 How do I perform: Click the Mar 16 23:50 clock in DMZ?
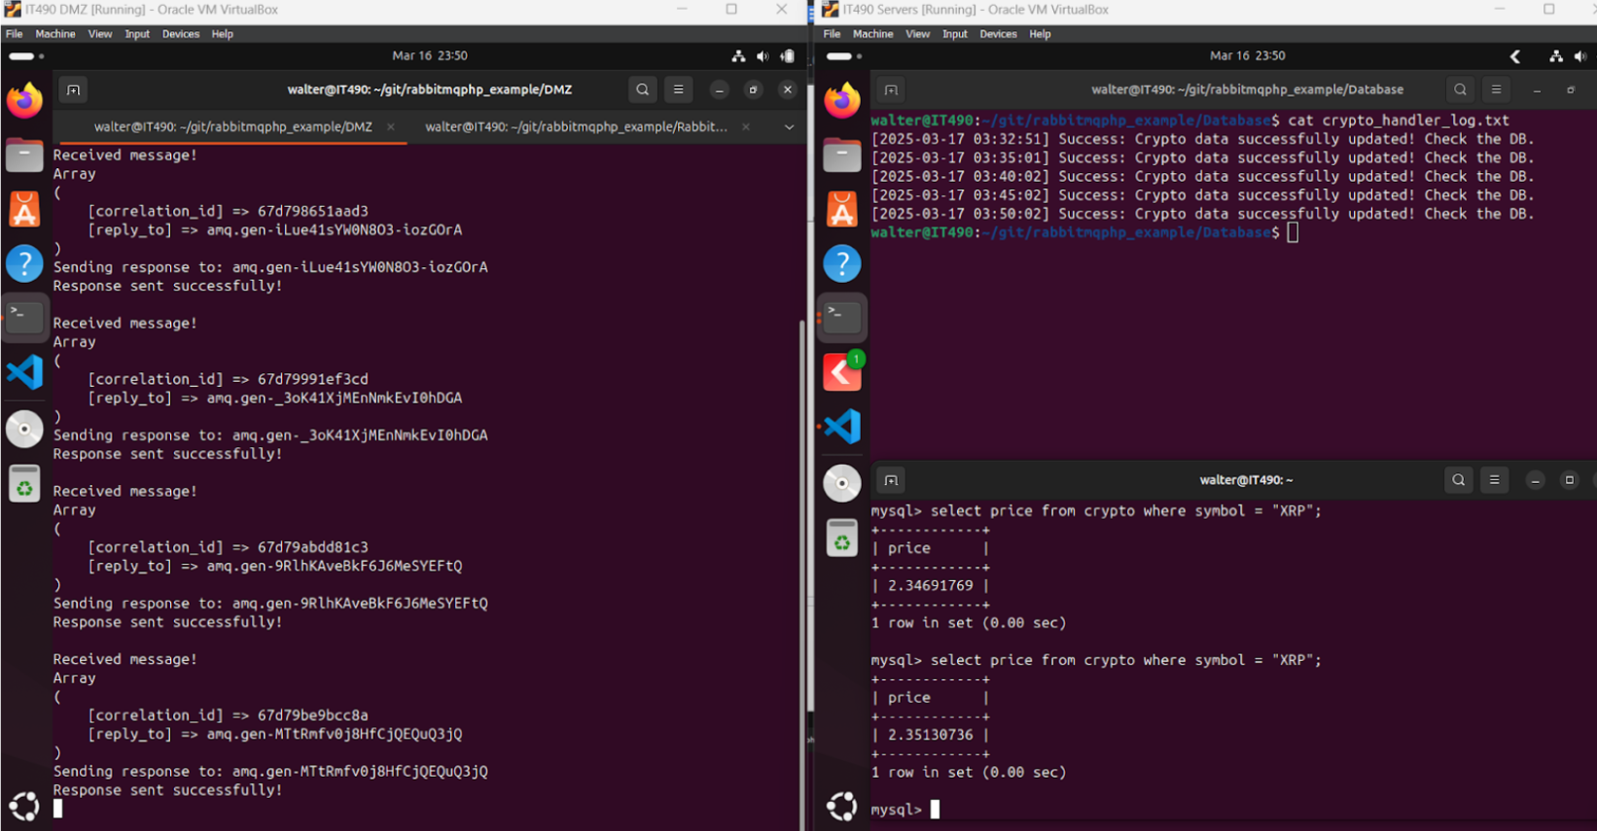click(x=430, y=56)
